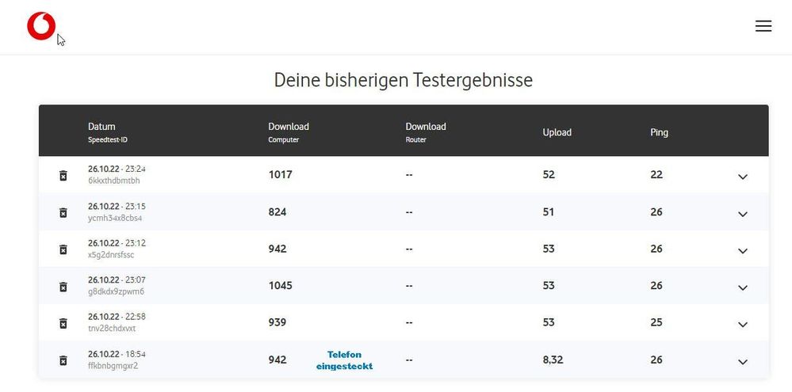
Task: Expand the 824 download result row
Action: tap(743, 214)
